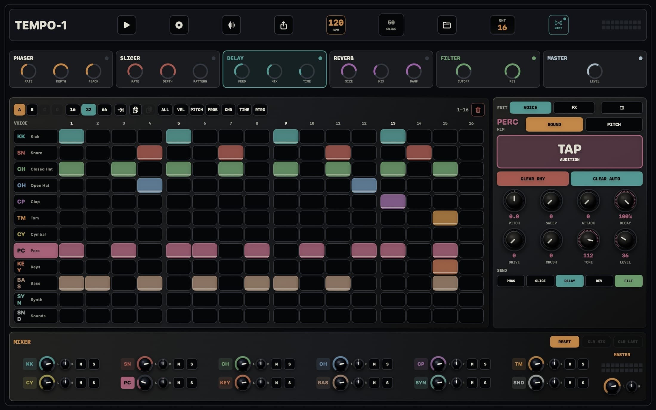This screenshot has height=410, width=656.
Task: Mute the PC mixer channel
Action: point(179,383)
